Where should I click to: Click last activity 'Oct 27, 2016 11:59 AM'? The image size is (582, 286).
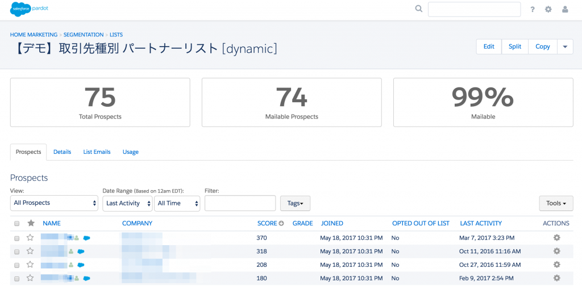pos(490,265)
